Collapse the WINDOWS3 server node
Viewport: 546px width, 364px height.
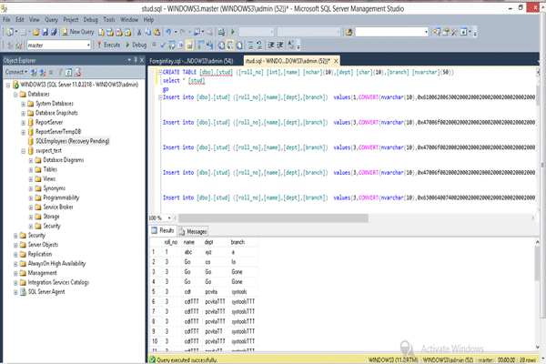[x=7, y=85]
